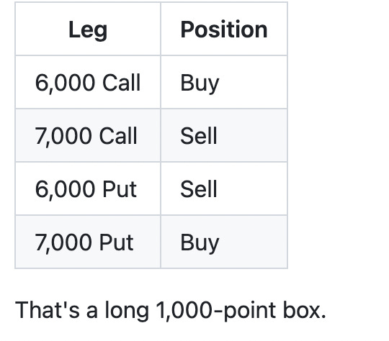Click the Position column header
This screenshot has width=389, height=341.
(224, 29)
